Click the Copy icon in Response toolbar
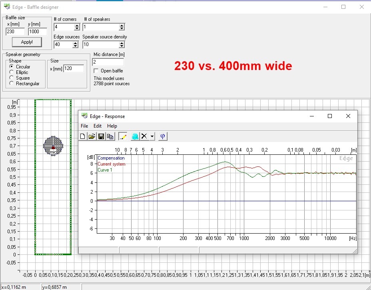 (x=110, y=136)
